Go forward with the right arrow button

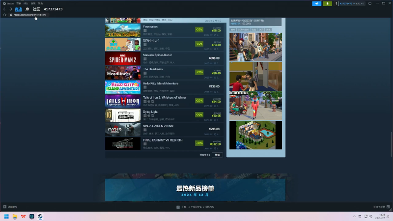tap(11, 9)
